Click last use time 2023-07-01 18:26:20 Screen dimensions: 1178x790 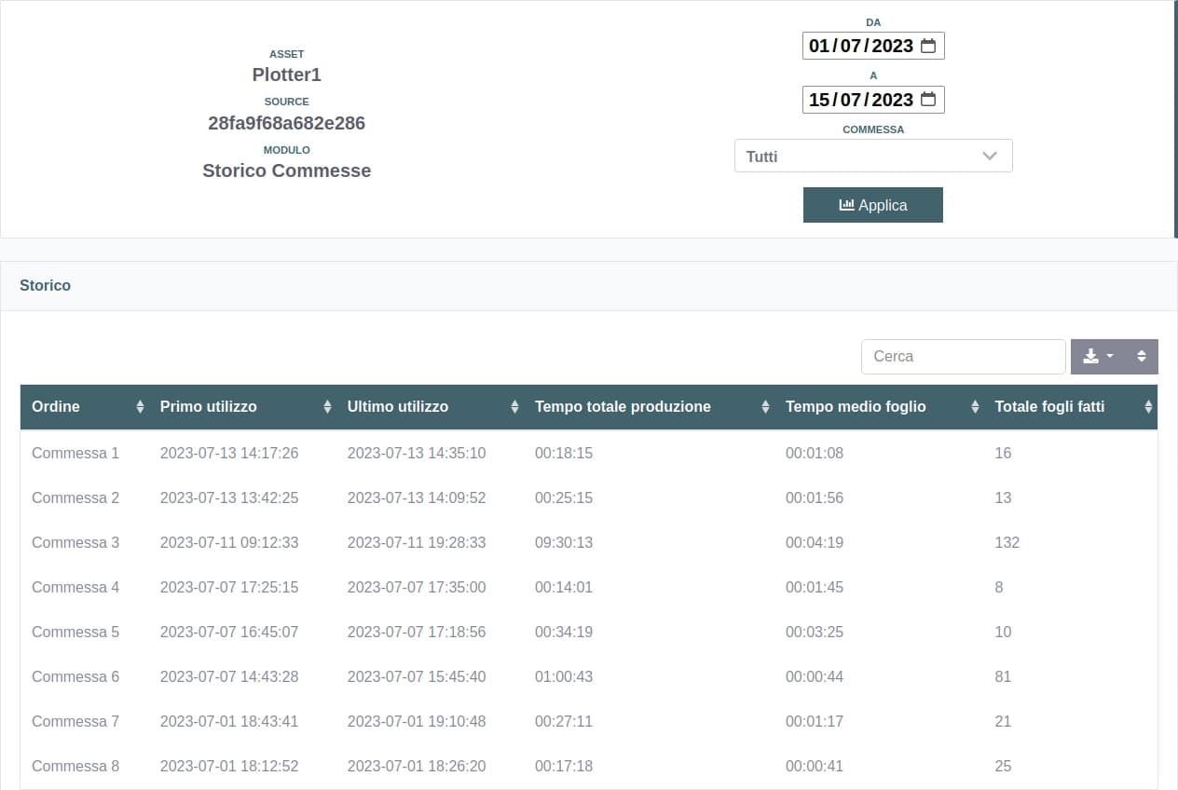[x=417, y=766]
